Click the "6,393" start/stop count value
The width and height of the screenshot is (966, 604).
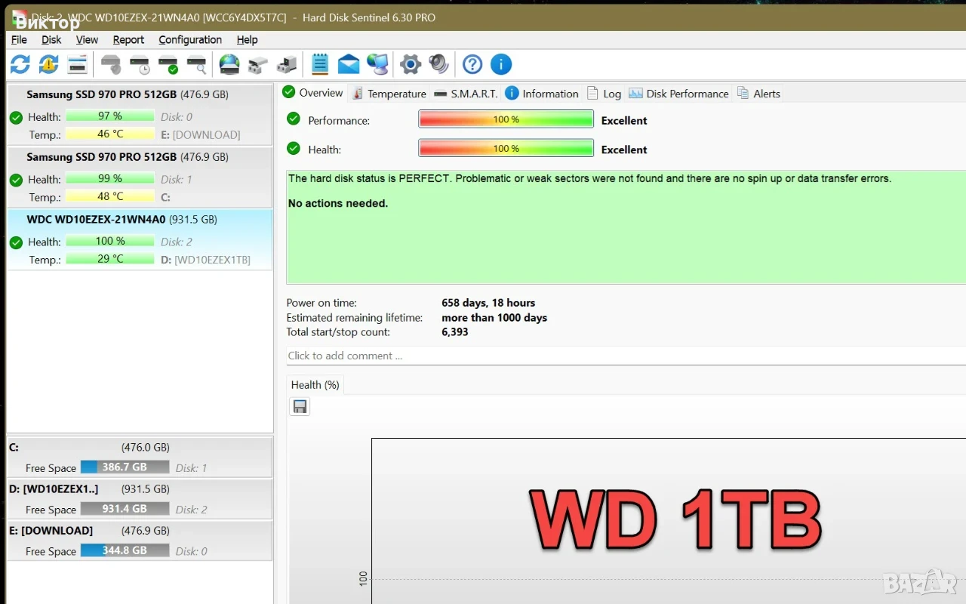point(455,332)
